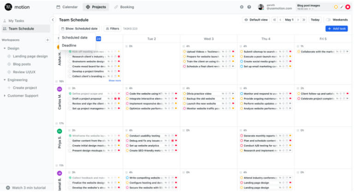The height and width of the screenshot is (192, 354).
Task: Mark Write compelling website task complete
Action: (127, 178)
